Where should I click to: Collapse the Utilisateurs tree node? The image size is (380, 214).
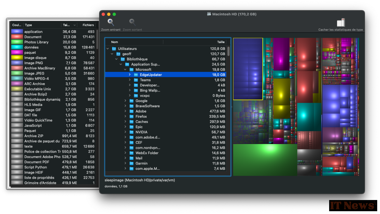108,49
